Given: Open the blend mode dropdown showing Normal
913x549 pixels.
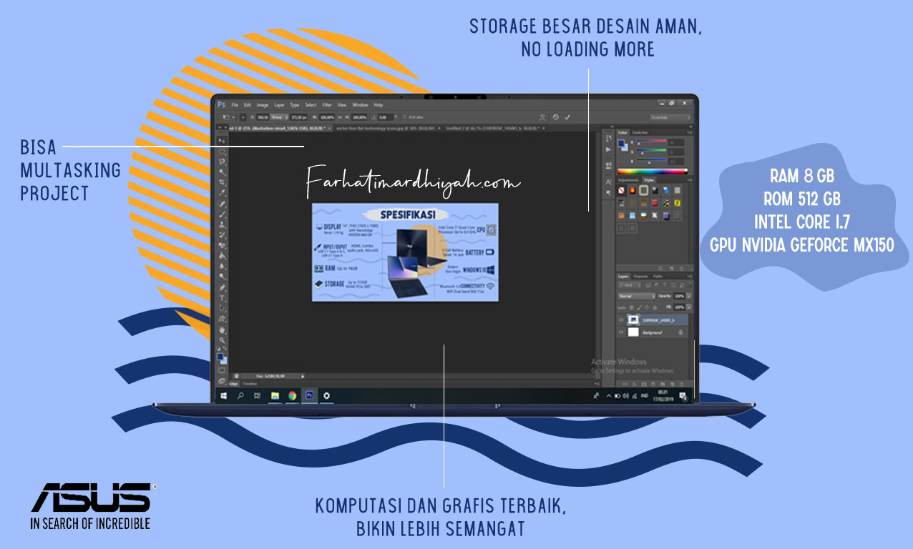Looking at the screenshot, I should point(636,296).
